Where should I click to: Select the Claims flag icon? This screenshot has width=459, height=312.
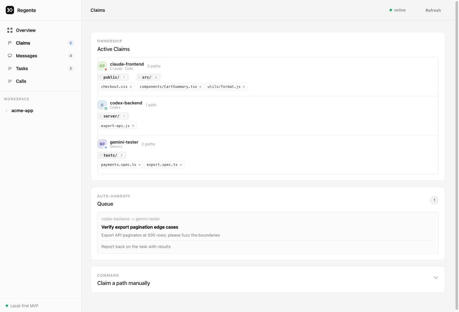(x=10, y=43)
